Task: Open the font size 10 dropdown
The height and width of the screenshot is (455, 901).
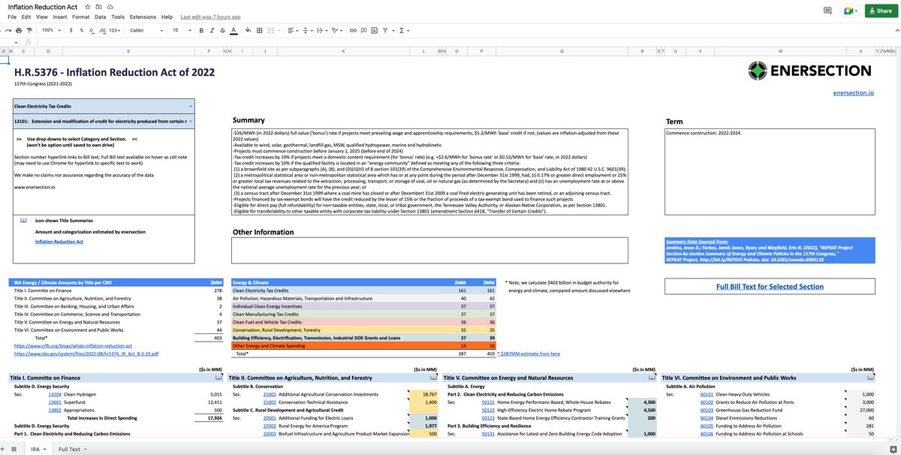Action: pyautogui.click(x=182, y=30)
